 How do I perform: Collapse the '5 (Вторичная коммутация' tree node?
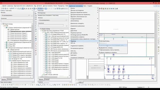click(5, 48)
